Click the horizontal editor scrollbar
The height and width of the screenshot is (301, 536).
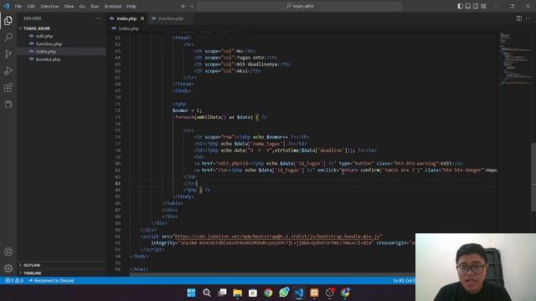click(271, 274)
